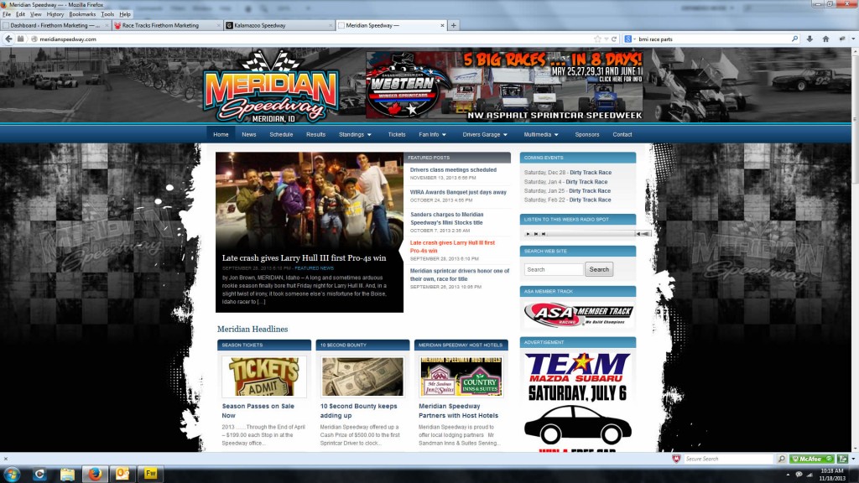The height and width of the screenshot is (483, 859).
Task: Click the website Search text field
Action: click(x=554, y=269)
